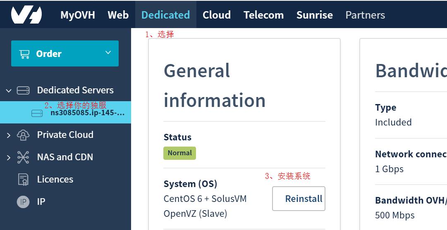The image size is (447, 230).
Task: Expand the Private Cloud chevron
Action: pos(9,135)
